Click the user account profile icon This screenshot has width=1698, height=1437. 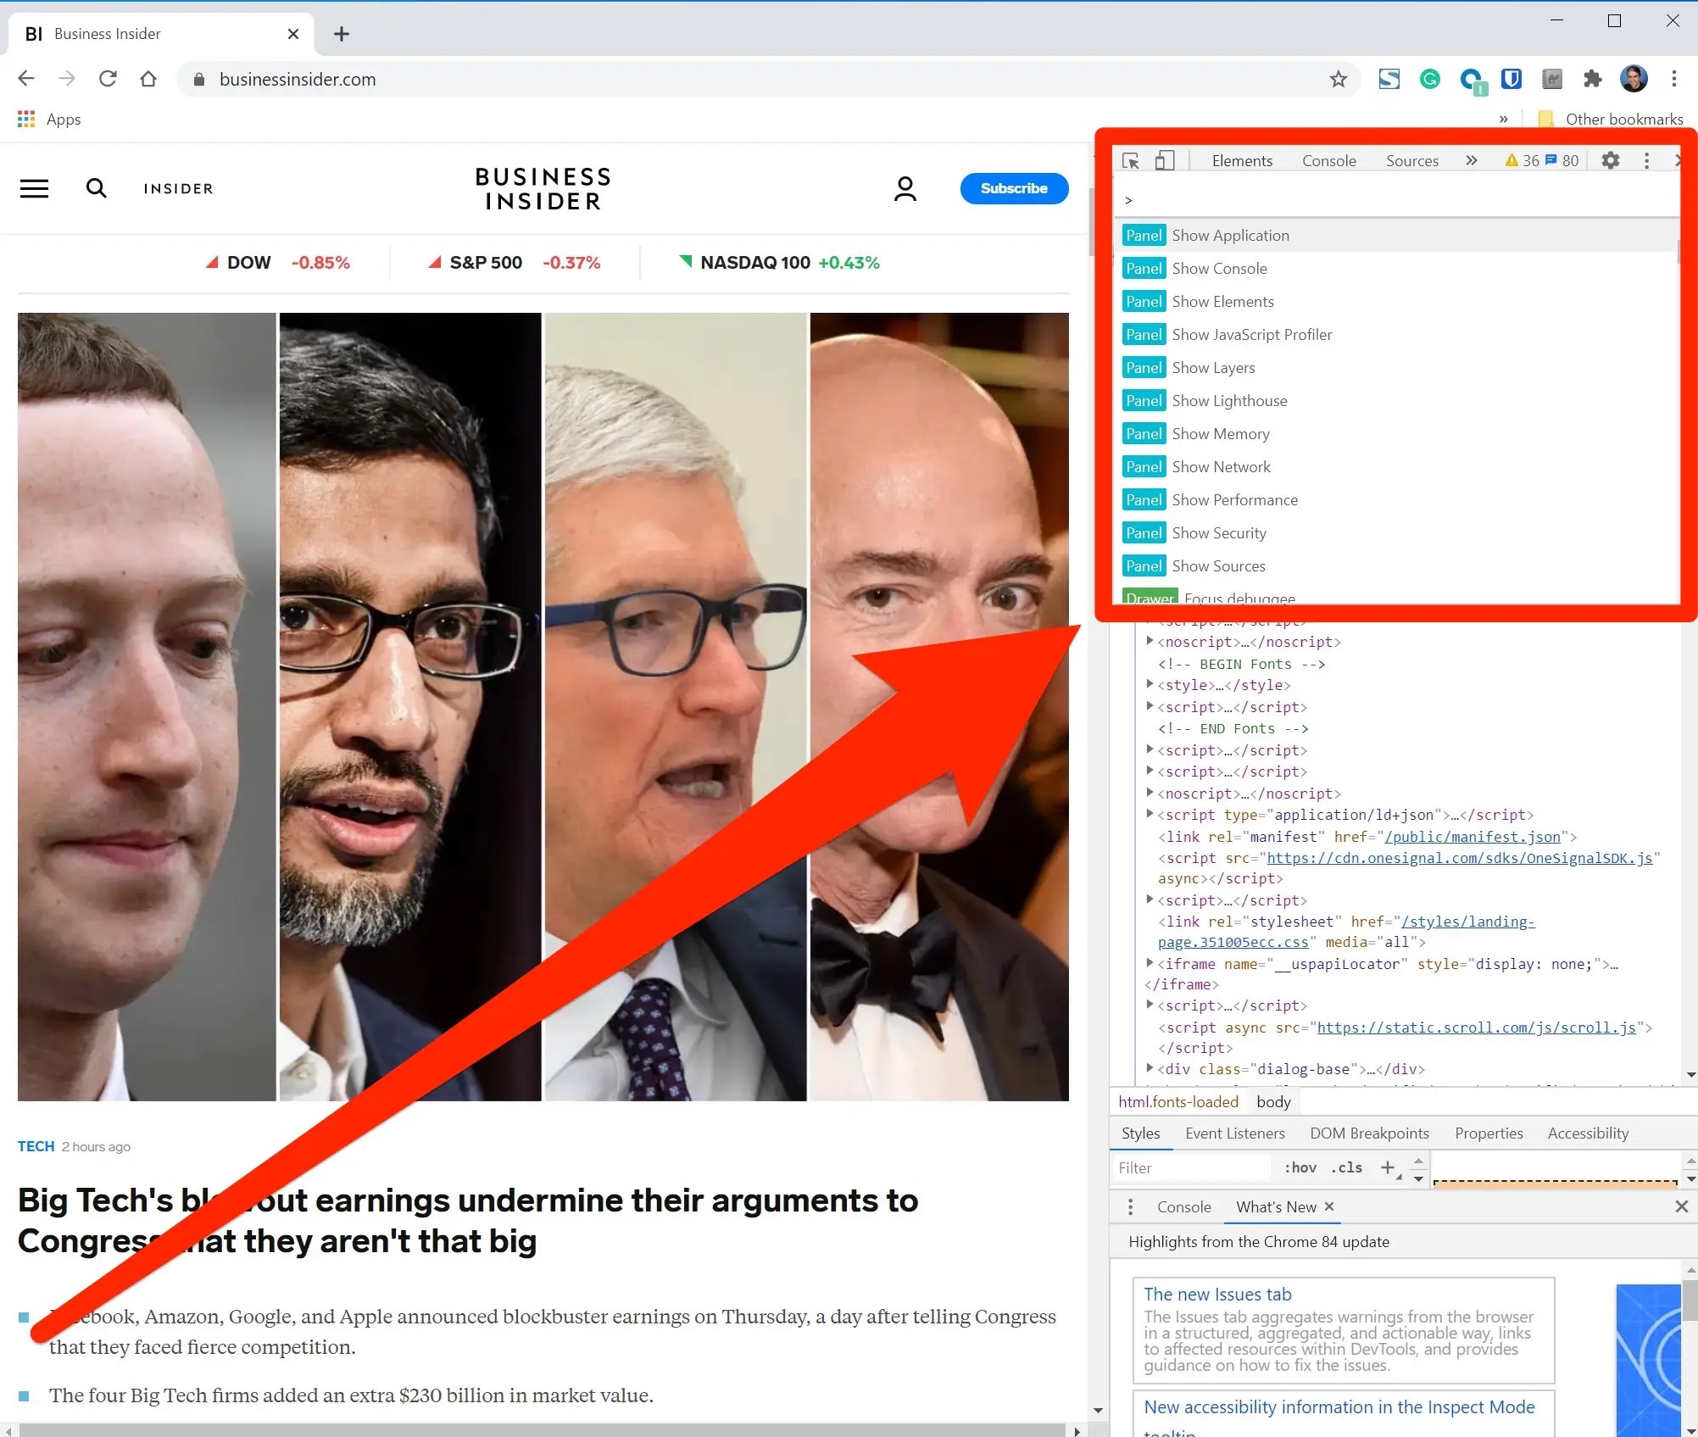point(905,188)
